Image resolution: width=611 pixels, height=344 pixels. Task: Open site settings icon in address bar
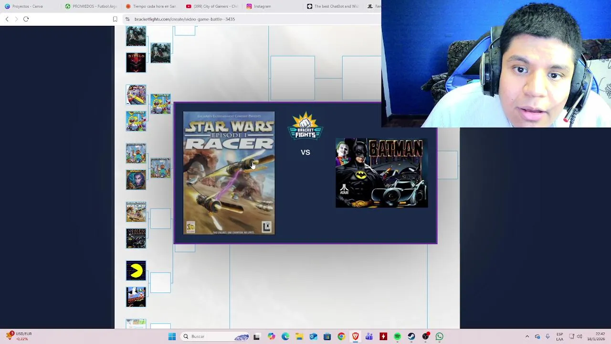point(127,19)
